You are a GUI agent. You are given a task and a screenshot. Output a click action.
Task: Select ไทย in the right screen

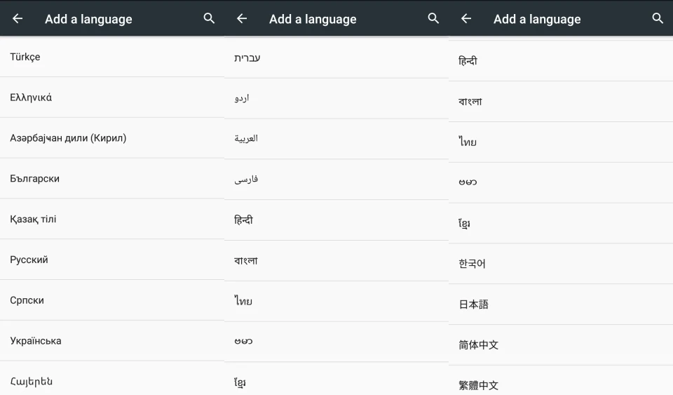coord(561,142)
